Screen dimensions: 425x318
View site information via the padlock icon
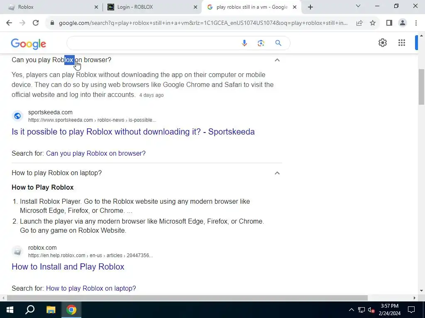point(52,23)
